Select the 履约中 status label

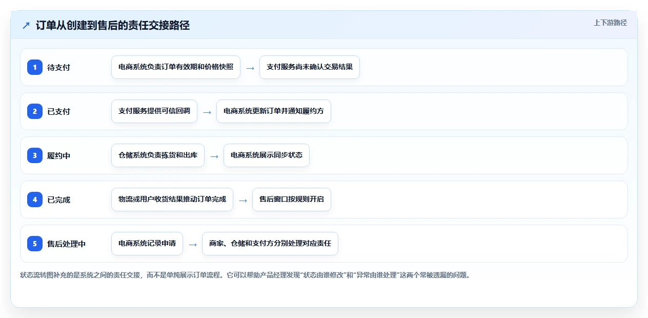coord(58,155)
